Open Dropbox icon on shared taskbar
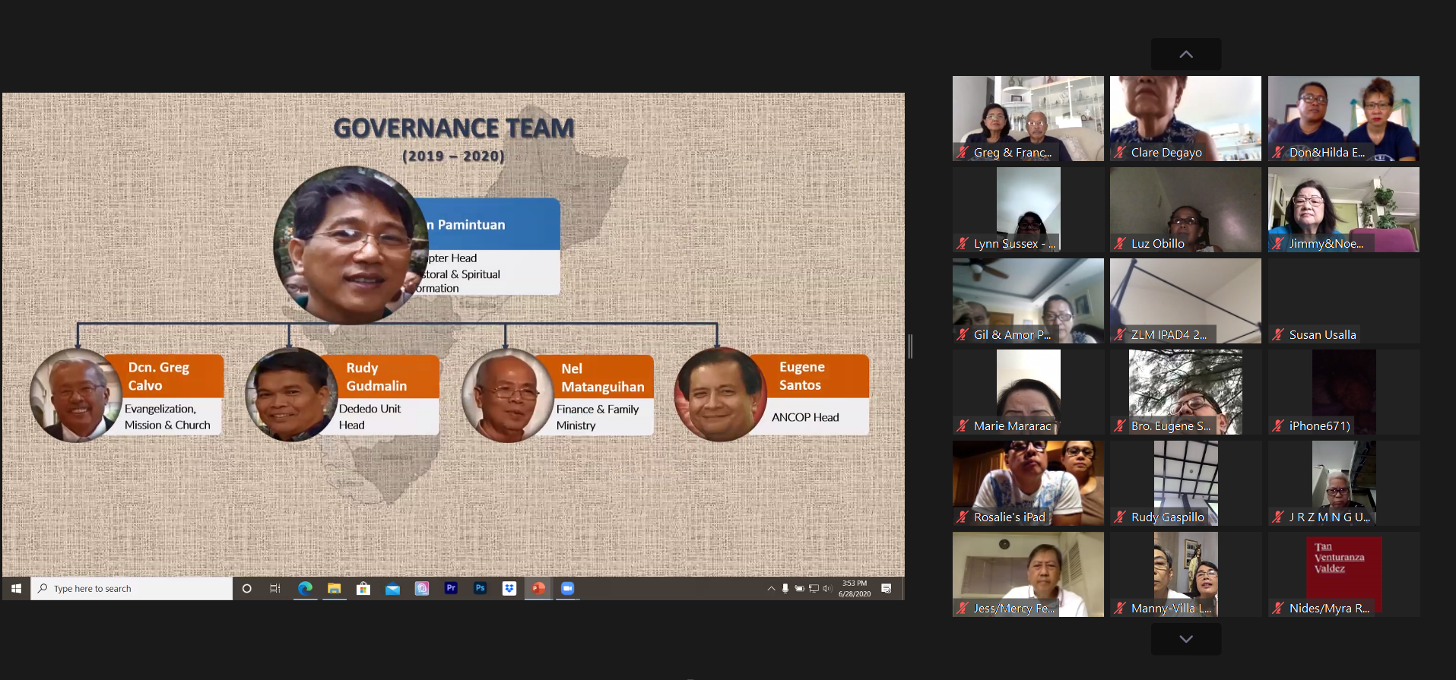This screenshot has height=680, width=1456. (x=509, y=589)
